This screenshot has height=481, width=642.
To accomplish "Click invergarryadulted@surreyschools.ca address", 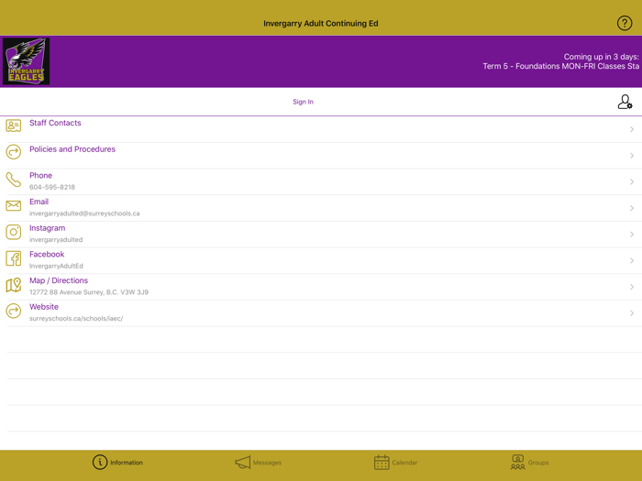I will point(84,213).
